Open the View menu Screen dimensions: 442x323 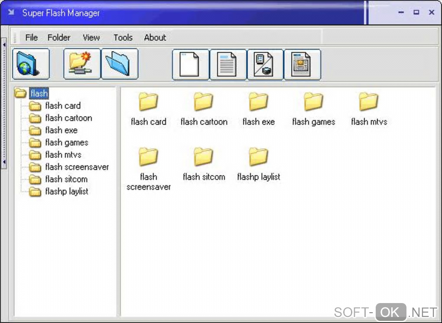(x=91, y=38)
